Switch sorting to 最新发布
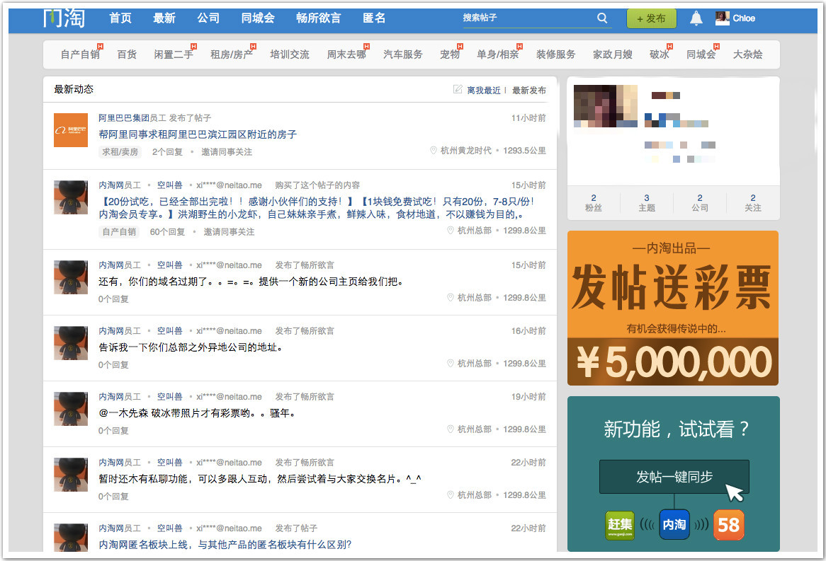 528,90
